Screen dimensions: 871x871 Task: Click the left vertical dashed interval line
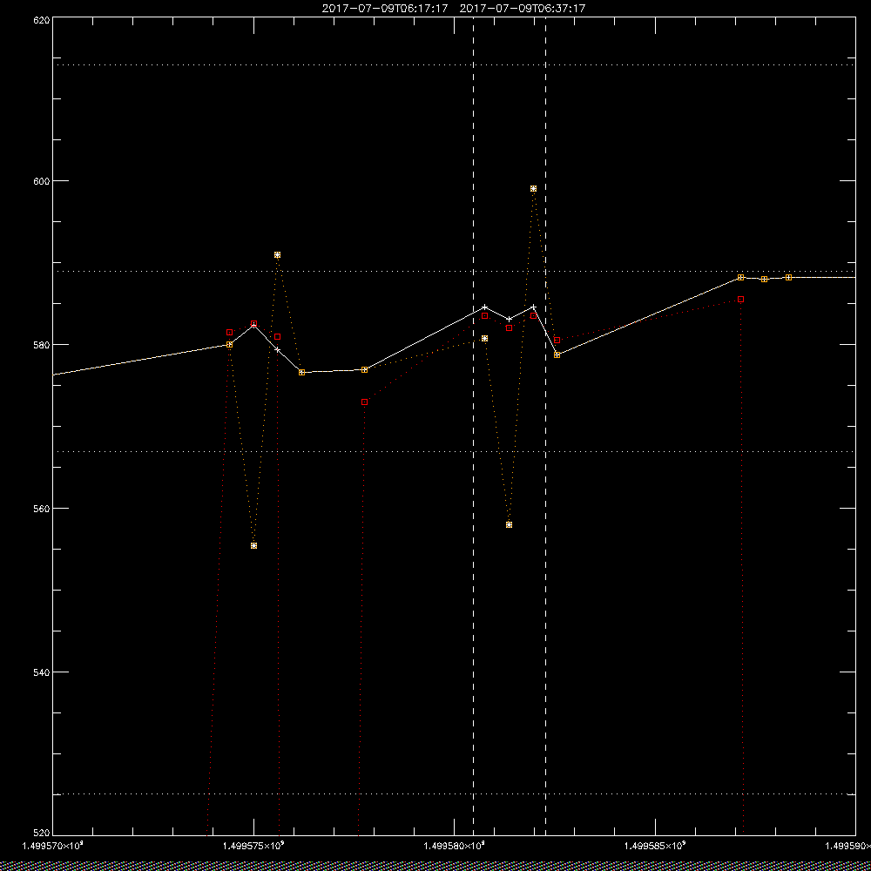[473, 426]
